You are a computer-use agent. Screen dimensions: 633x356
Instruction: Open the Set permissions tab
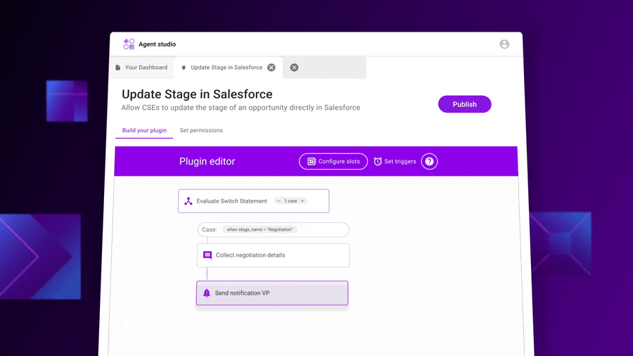pos(201,130)
